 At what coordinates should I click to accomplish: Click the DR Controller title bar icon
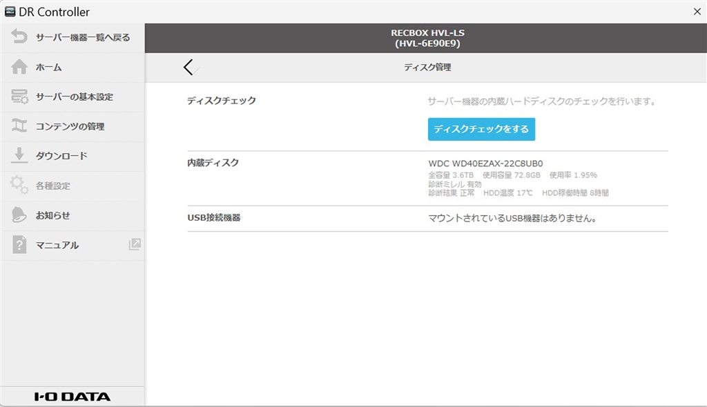pyautogui.click(x=10, y=11)
